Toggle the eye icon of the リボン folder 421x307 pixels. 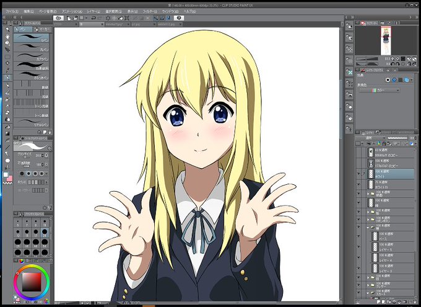coord(358,220)
